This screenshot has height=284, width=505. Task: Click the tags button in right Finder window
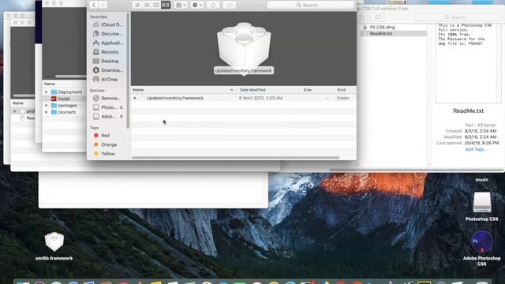377,17
